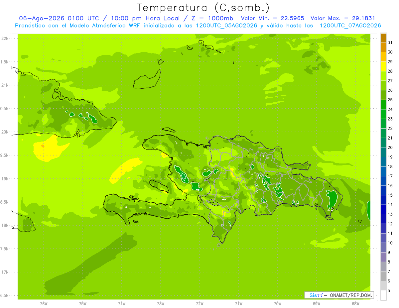
Task: Select the pressure level "Z = 1000mb"
Action: pyautogui.click(x=212, y=18)
